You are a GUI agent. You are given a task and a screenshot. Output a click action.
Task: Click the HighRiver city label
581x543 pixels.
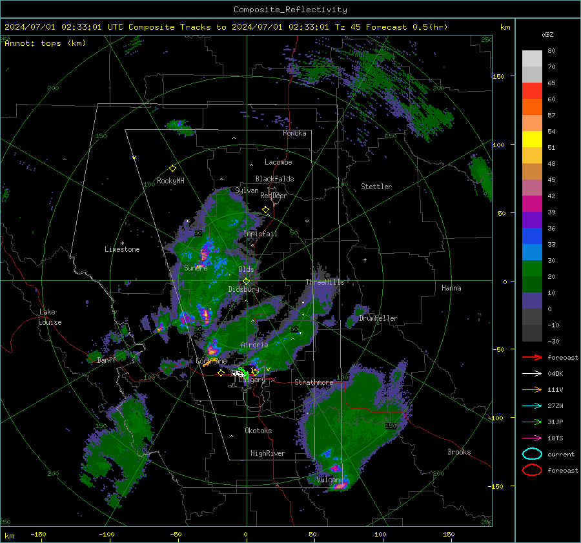pos(268,453)
